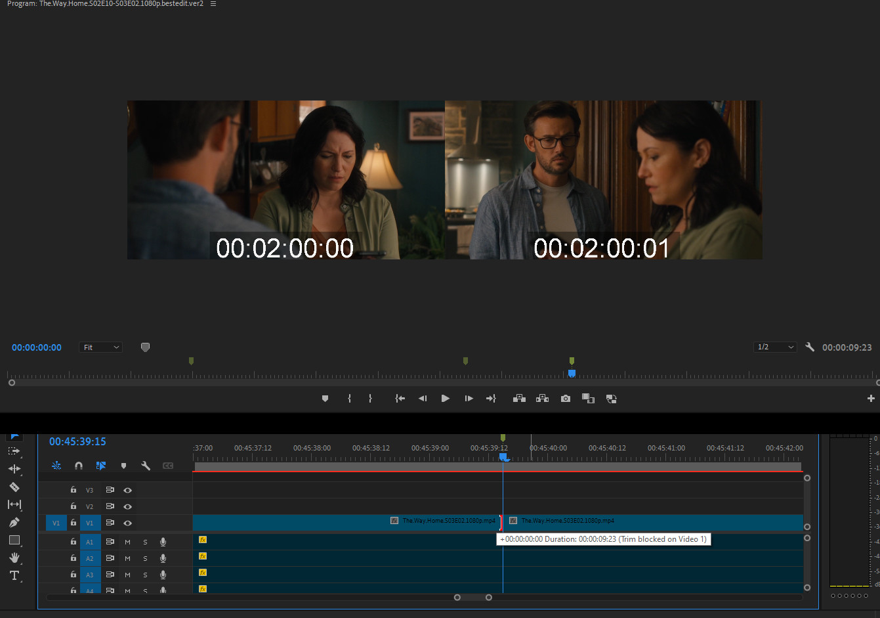Solo audio track A1
The width and height of the screenshot is (880, 618).
145,542
